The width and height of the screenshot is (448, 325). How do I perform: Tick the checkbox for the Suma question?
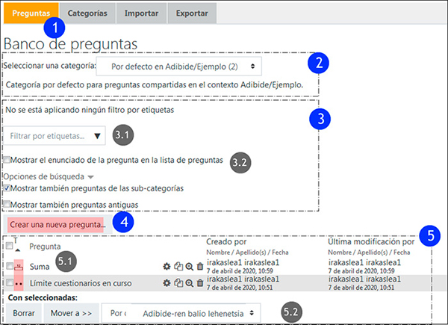tap(8, 265)
